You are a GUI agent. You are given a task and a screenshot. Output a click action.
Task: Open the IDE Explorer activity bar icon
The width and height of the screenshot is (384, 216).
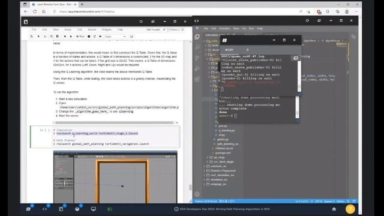[197, 37]
